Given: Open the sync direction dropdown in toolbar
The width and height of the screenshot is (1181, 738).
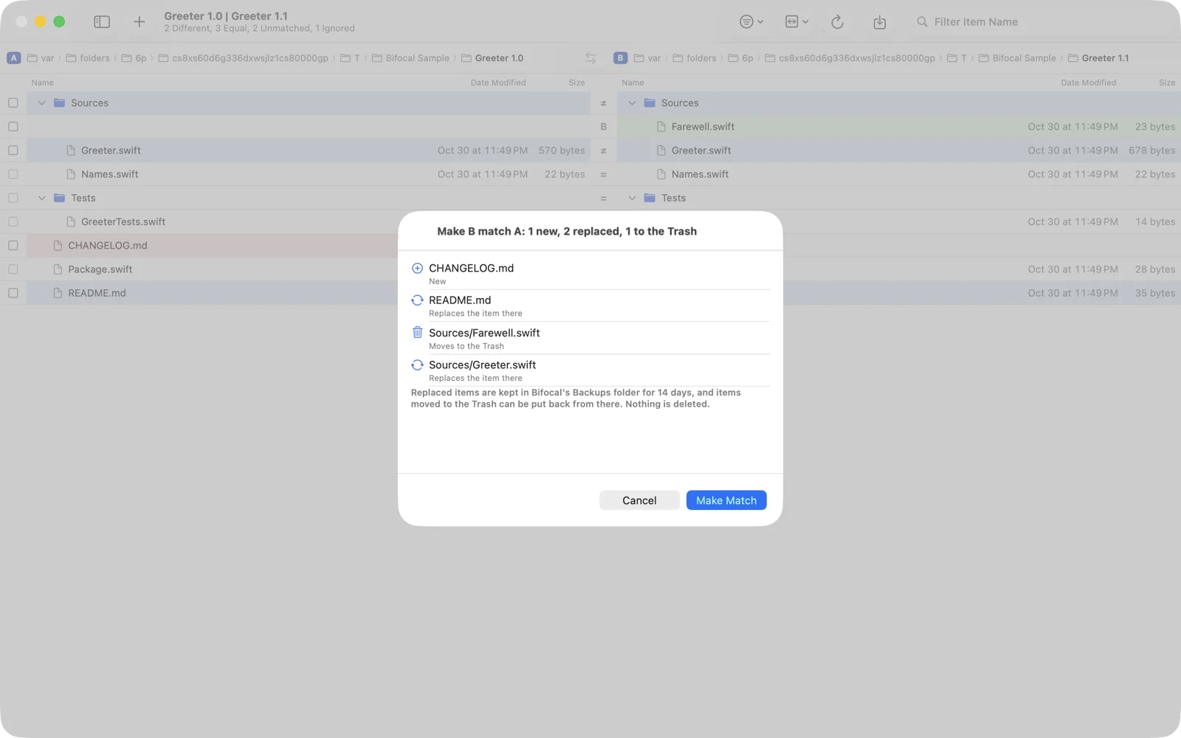Looking at the screenshot, I should click(796, 22).
